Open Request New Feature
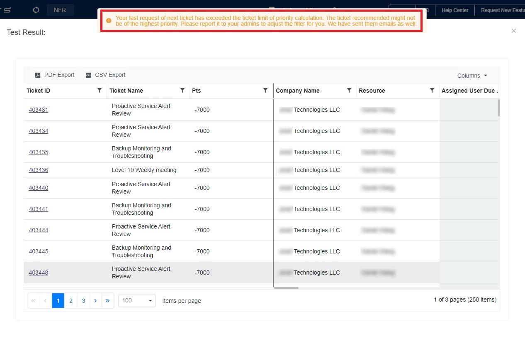The height and width of the screenshot is (361, 525). (503, 10)
